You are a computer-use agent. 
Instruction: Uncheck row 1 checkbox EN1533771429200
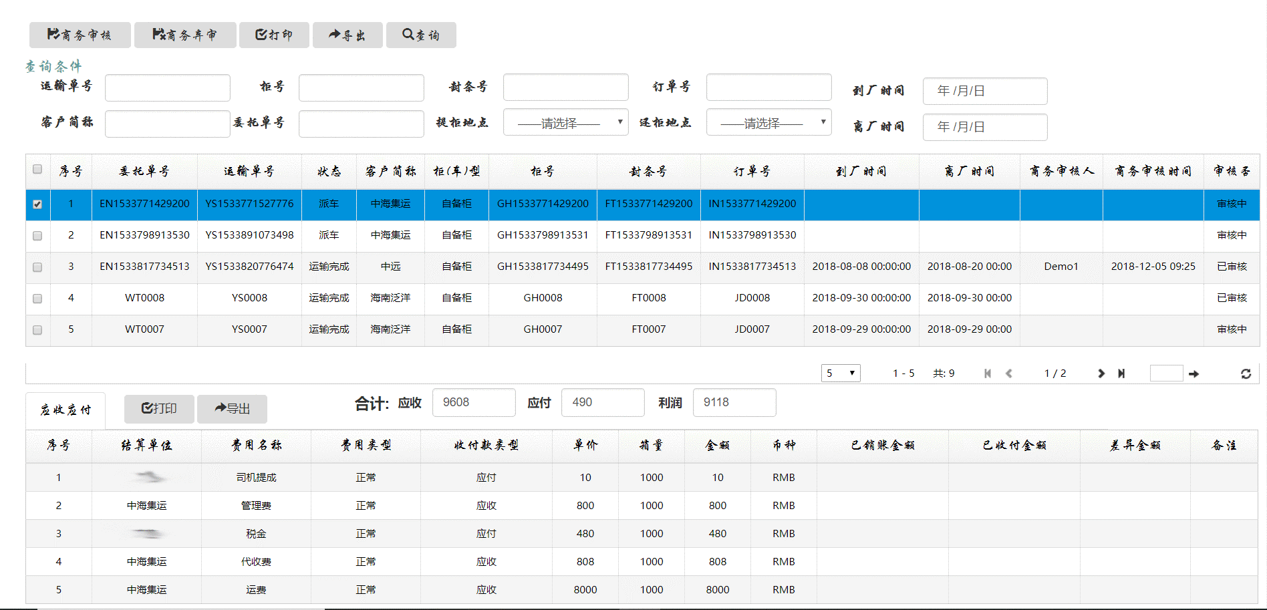pos(37,204)
